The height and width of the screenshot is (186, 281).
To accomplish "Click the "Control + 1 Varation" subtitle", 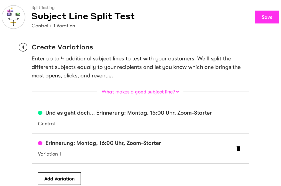I will click(53, 26).
